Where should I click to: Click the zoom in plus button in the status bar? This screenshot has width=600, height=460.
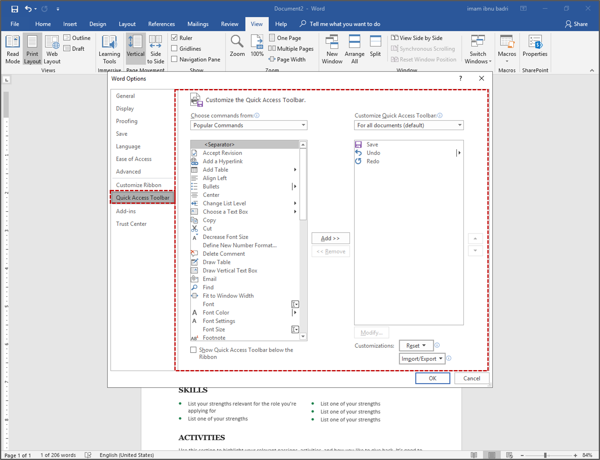(575, 455)
